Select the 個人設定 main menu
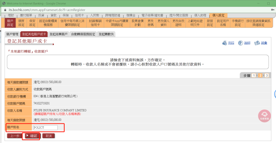The width and height of the screenshot is (276, 143). (218, 15)
